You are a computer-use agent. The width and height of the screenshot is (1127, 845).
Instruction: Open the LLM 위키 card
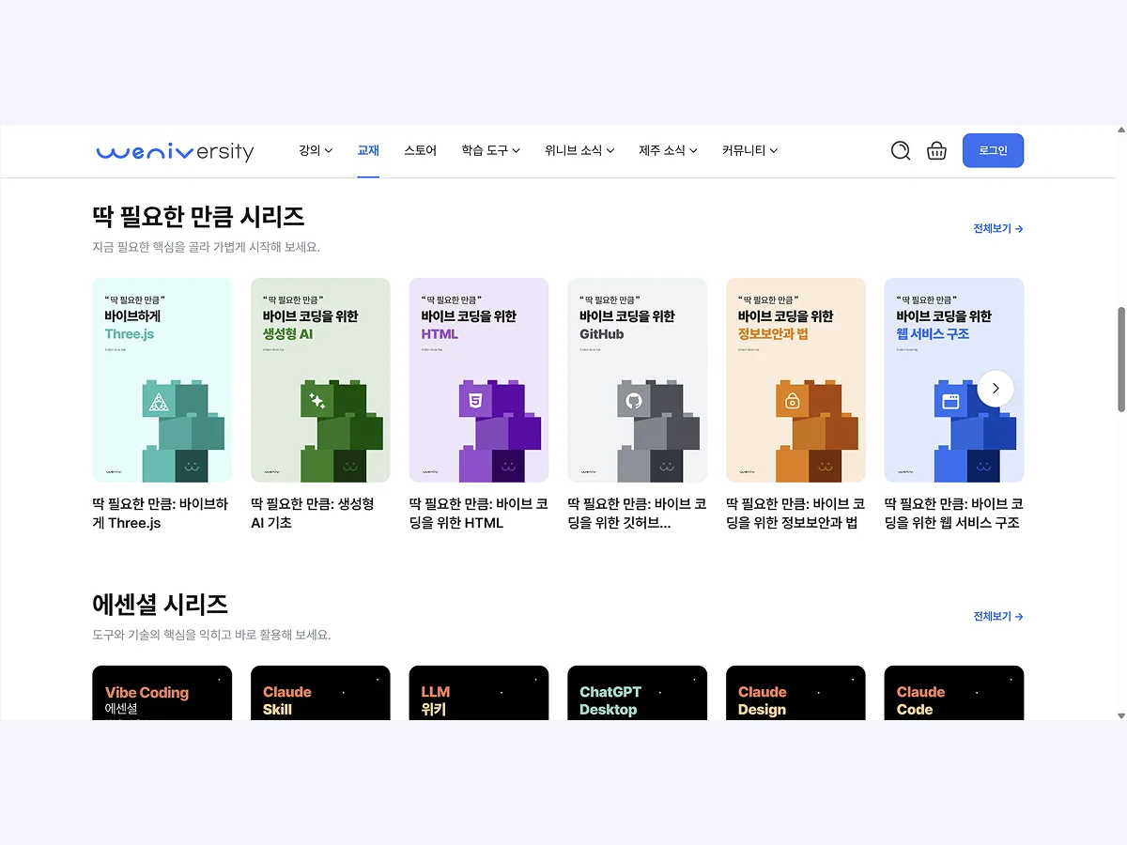479,693
